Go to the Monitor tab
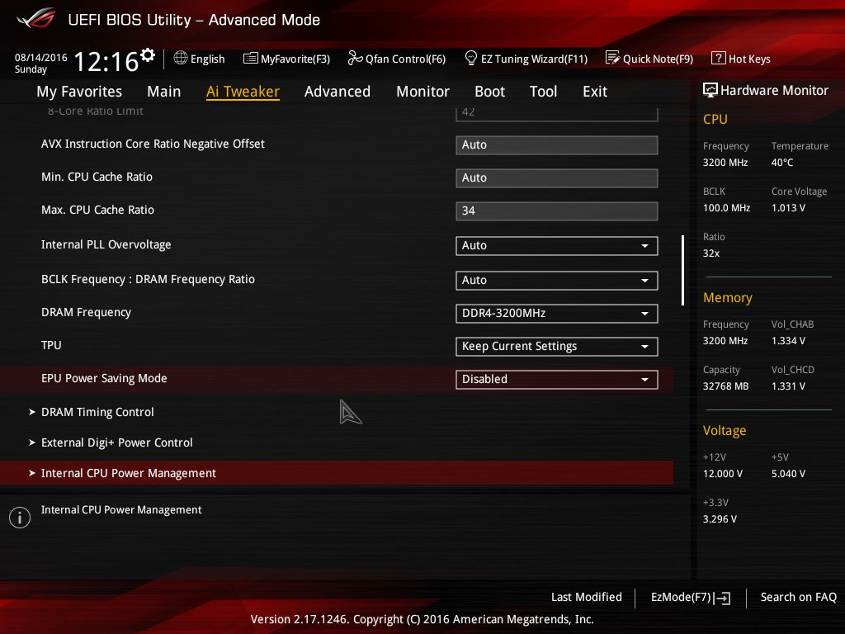This screenshot has height=634, width=845. tap(422, 92)
